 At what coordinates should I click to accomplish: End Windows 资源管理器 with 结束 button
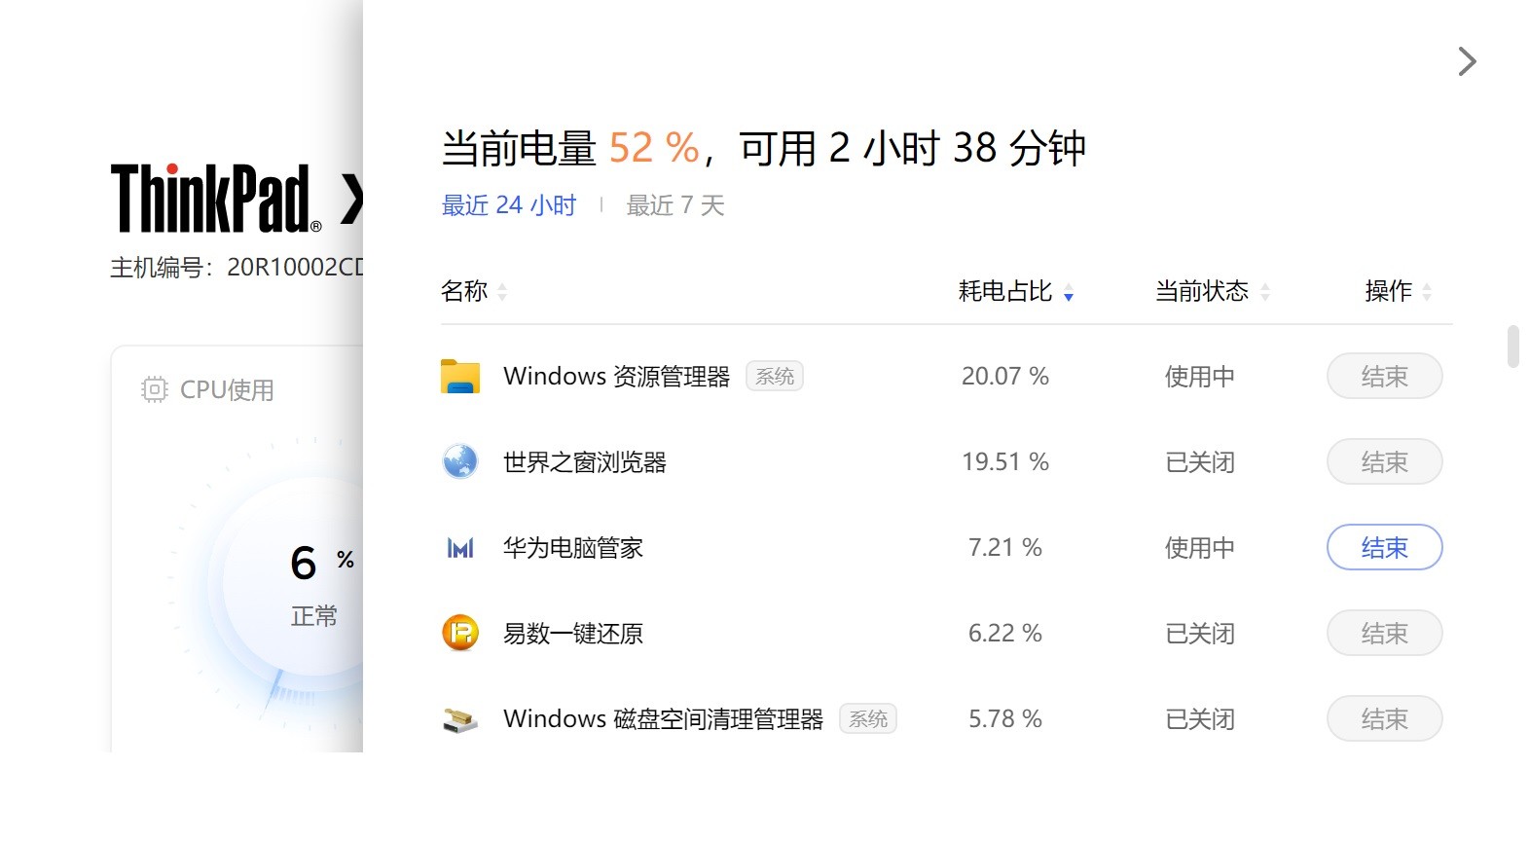pyautogui.click(x=1384, y=376)
